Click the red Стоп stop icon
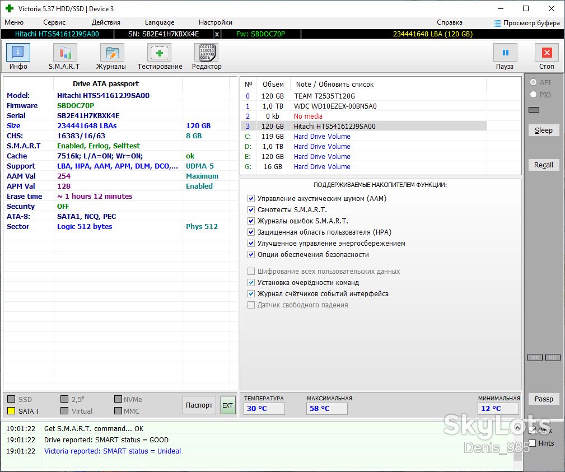Image resolution: width=565 pixels, height=472 pixels. point(547,53)
